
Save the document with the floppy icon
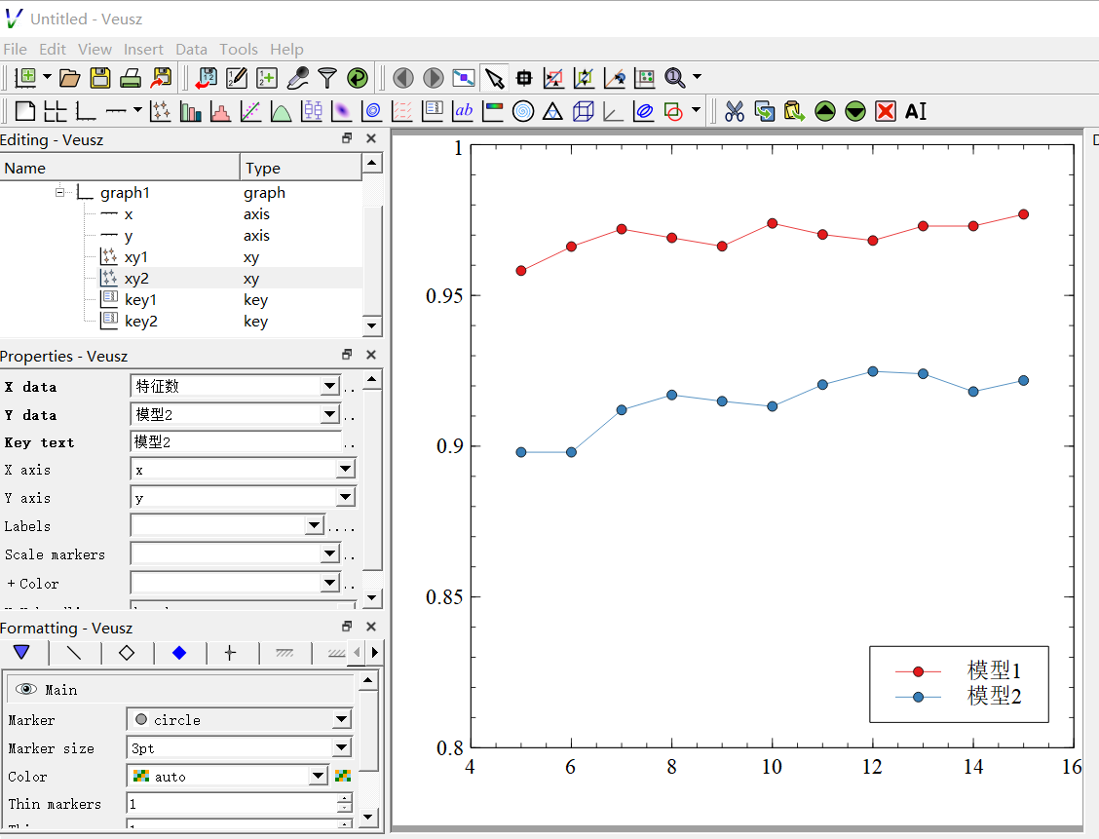[100, 78]
